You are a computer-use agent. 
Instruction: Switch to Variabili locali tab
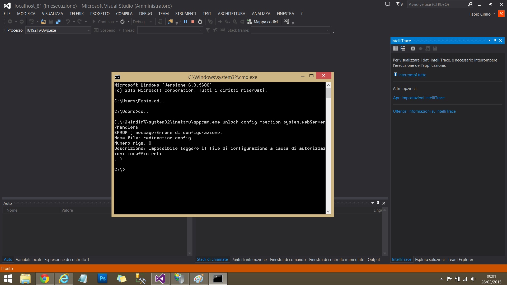click(x=28, y=260)
